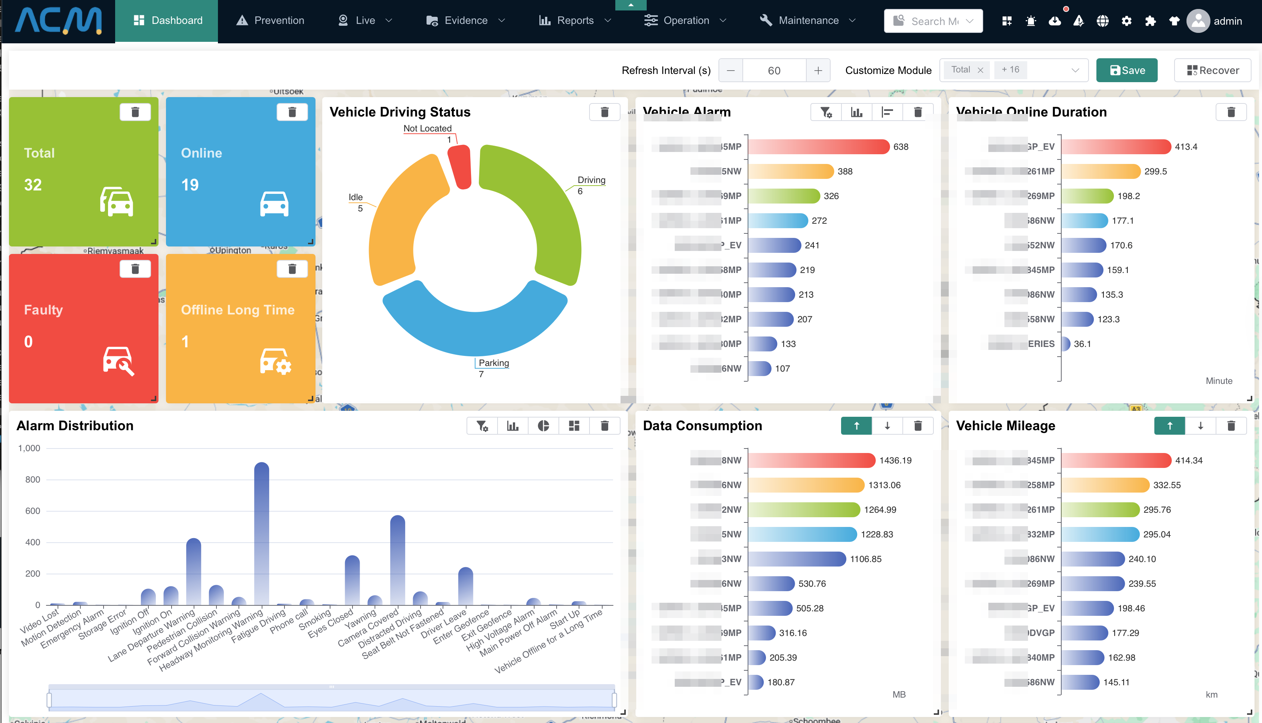Screen dimensions: 1262x723
Task: Open the alarm siren notifications icon
Action: (1030, 21)
